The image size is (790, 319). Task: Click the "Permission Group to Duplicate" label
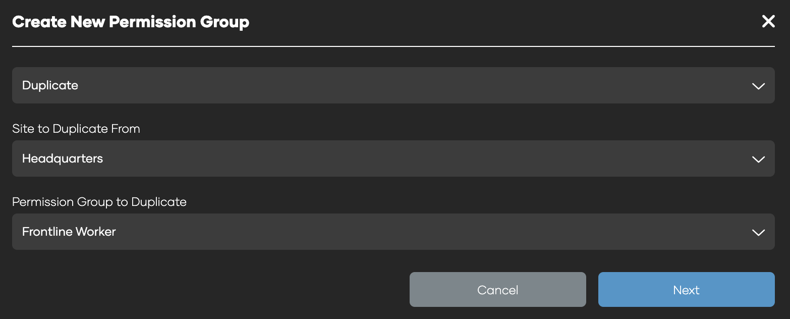[99, 202]
